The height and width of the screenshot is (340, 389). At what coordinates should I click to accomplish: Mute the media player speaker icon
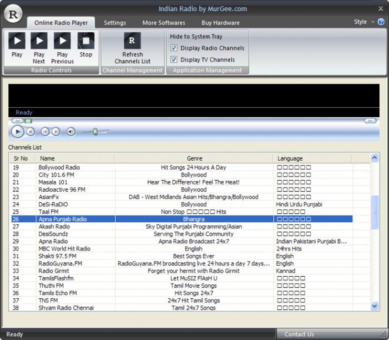tap(71, 132)
